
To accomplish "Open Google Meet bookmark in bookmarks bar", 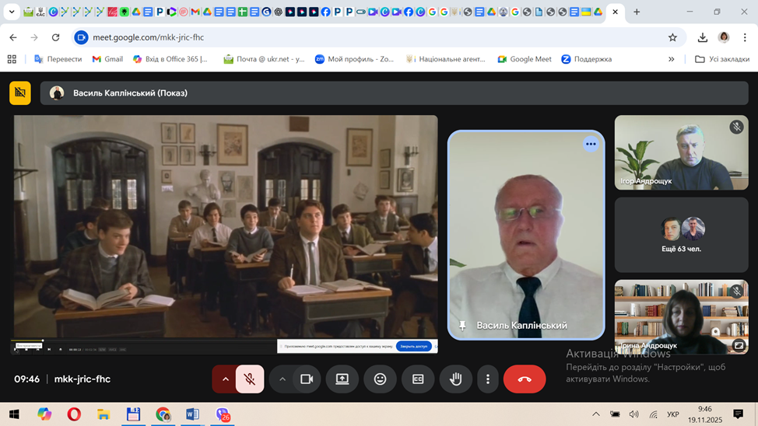I will [525, 59].
